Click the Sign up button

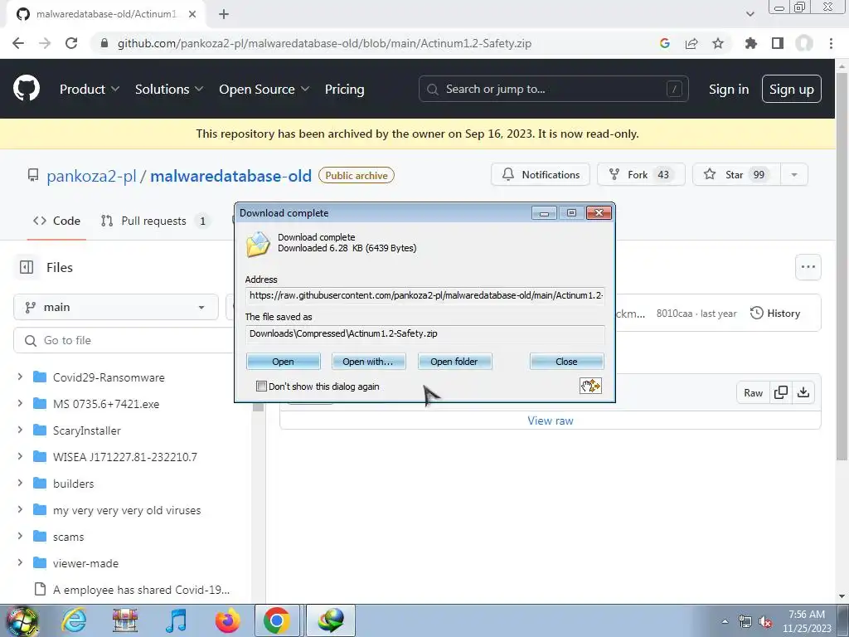point(791,89)
